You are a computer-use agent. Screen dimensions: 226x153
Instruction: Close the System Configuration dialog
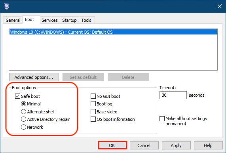tap(220, 6)
